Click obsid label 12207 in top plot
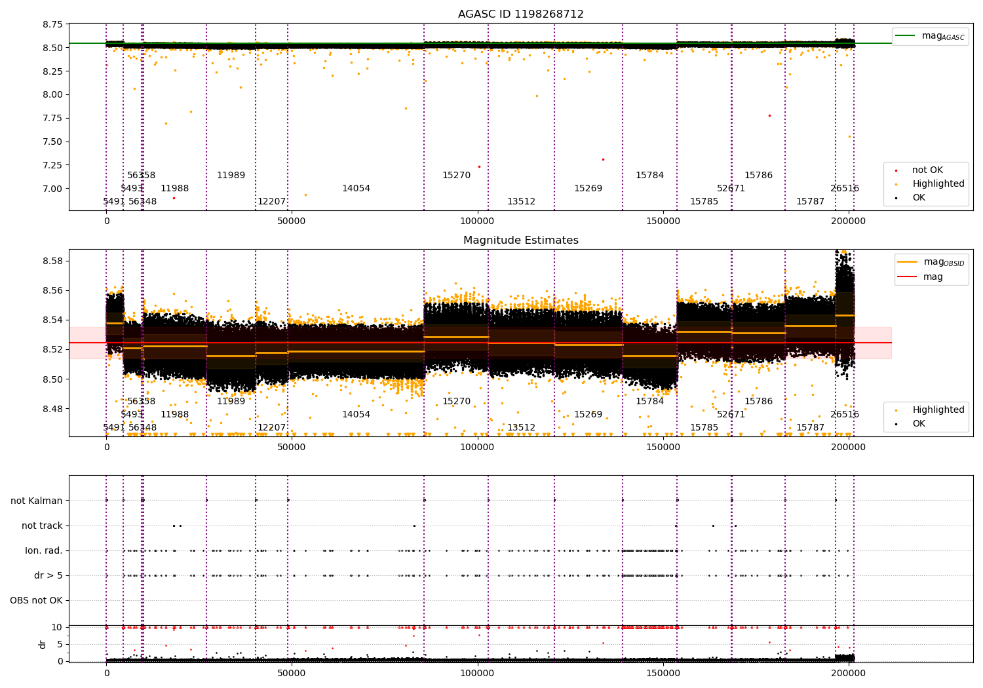This screenshot has height=688, width=983. coord(272,202)
